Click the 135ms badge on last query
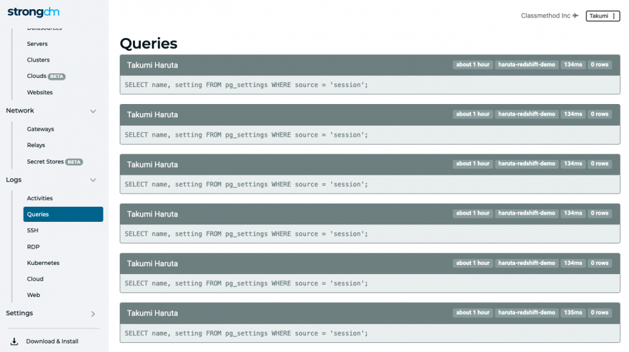This screenshot has width=629, height=352. [x=573, y=312]
